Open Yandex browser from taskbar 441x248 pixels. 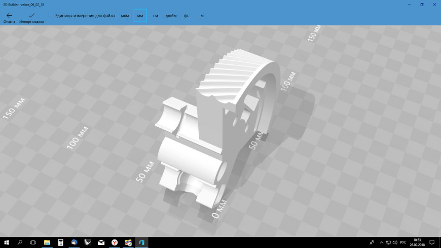tap(115, 242)
